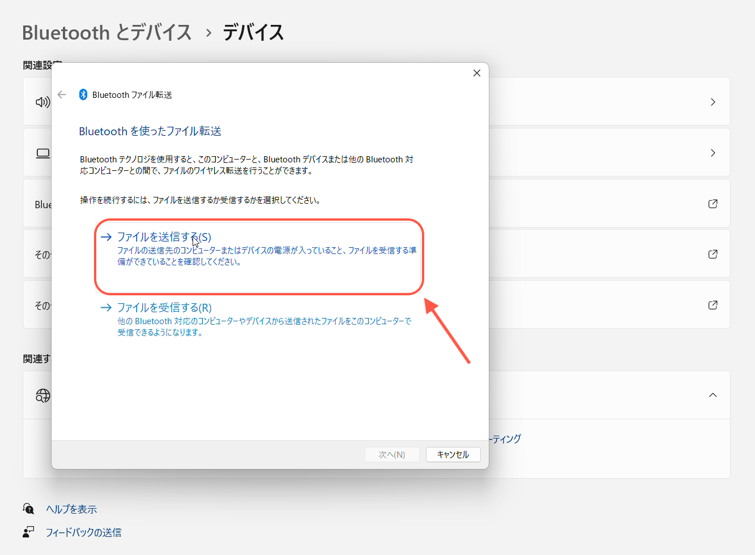Open フィードバックの送信 link
This screenshot has height=555, width=755.
(83, 532)
